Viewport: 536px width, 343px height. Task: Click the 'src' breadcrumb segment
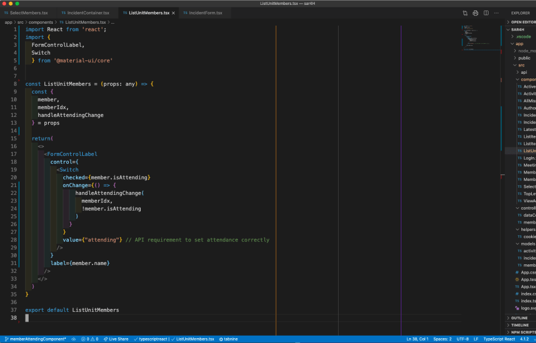pos(21,22)
